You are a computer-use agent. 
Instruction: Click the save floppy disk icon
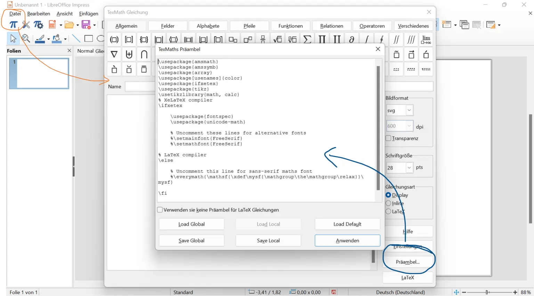click(86, 25)
